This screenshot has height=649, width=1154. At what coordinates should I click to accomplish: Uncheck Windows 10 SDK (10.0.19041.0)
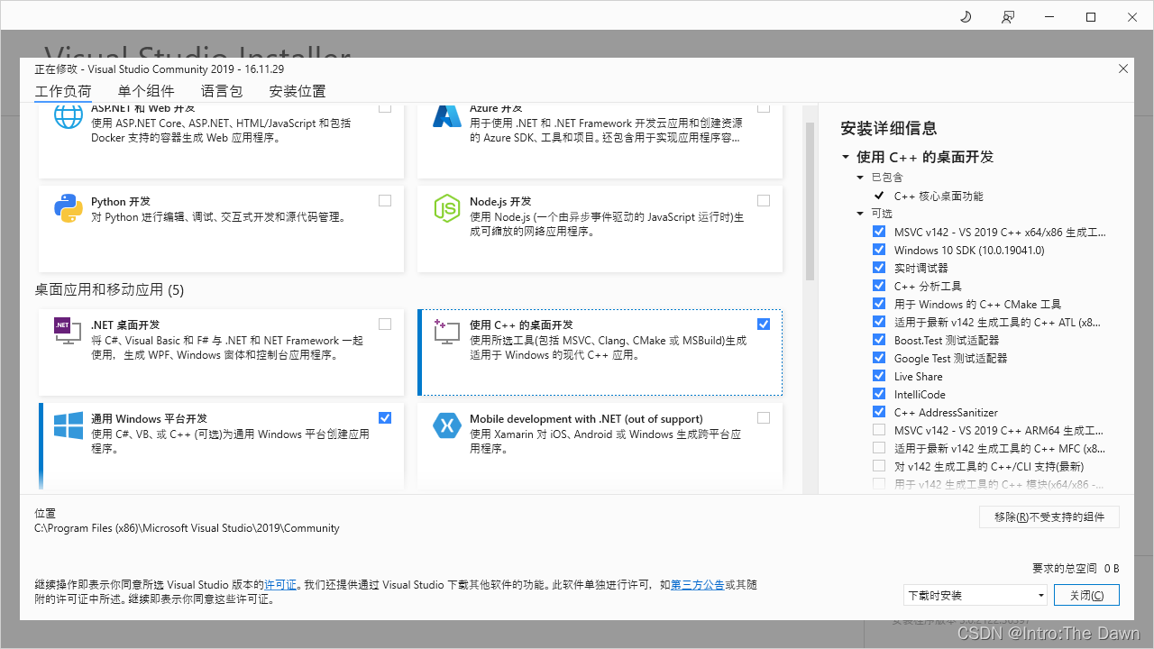pyautogui.click(x=879, y=250)
